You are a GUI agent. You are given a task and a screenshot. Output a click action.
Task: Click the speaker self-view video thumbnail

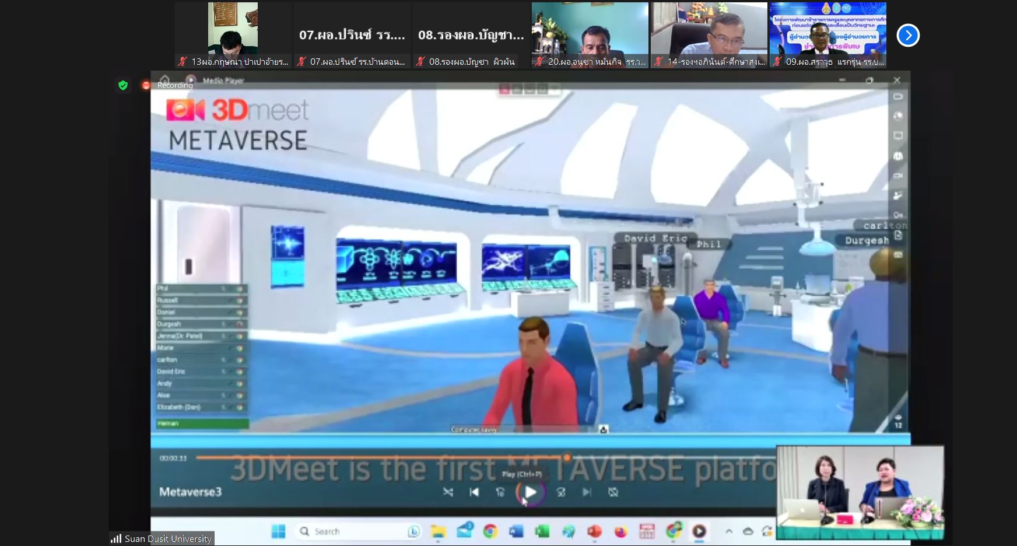(860, 492)
